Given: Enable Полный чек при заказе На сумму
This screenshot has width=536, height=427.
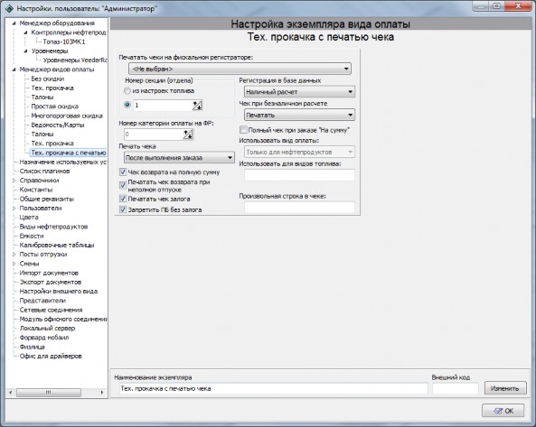Looking at the screenshot, I should coord(243,130).
